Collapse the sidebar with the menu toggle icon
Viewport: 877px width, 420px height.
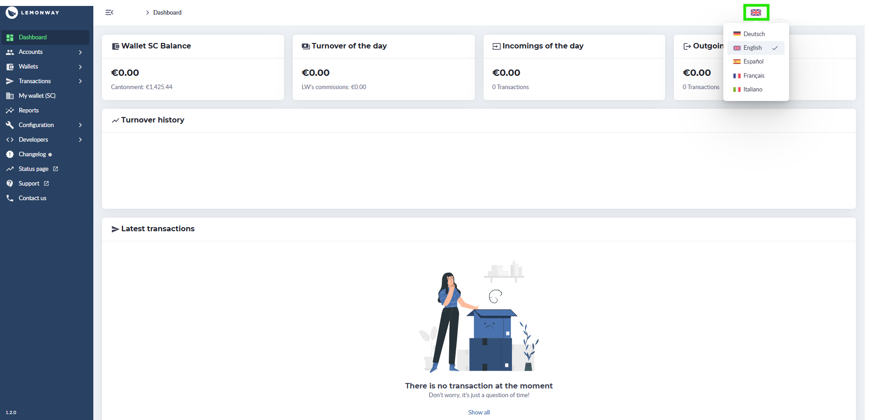(109, 12)
